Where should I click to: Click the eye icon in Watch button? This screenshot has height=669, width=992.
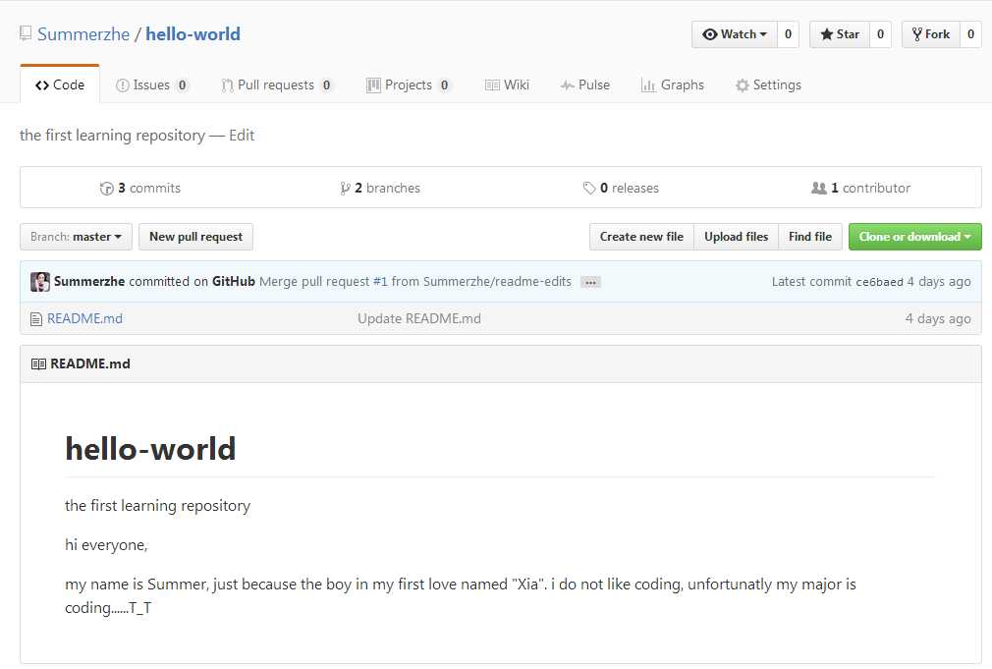click(710, 34)
